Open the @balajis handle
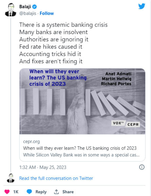Screen dimensions: 151x196 point(28,14)
